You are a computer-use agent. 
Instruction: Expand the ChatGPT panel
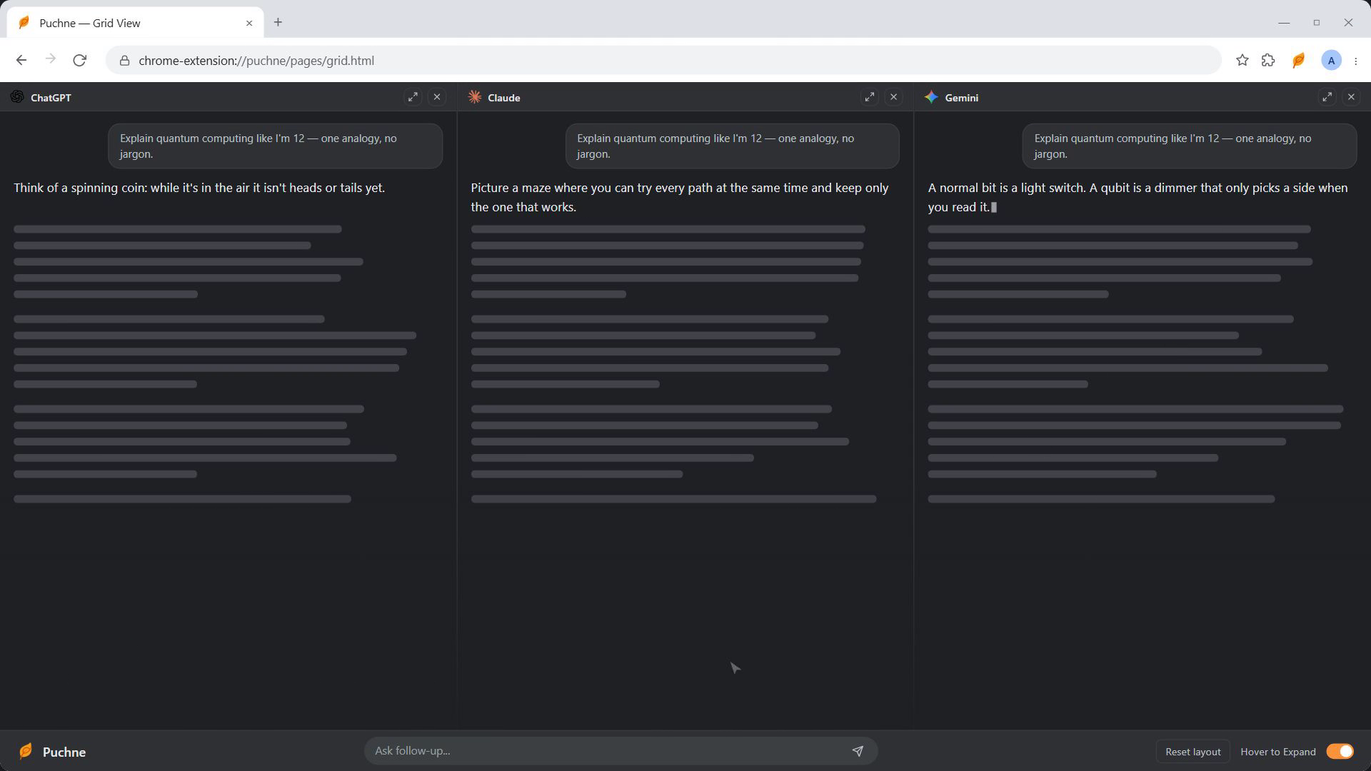[413, 97]
